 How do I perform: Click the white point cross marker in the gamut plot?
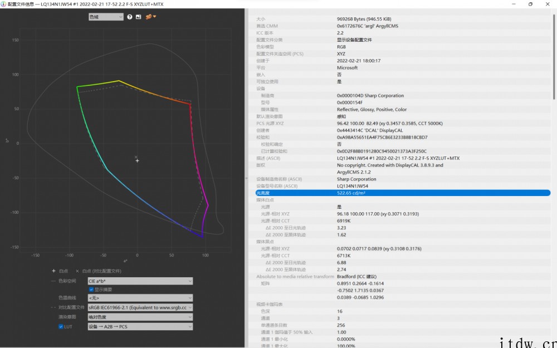(137, 161)
